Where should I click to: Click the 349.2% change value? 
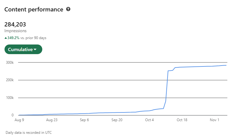tap(13, 38)
